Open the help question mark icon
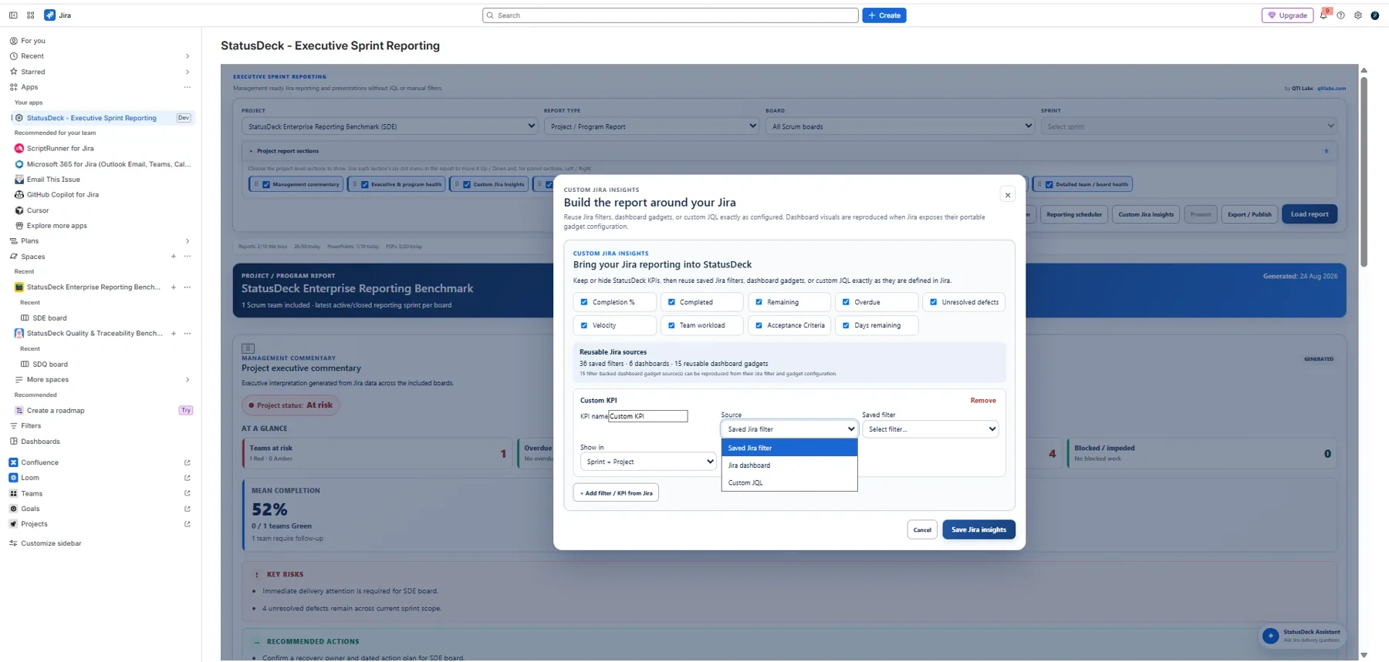Viewport: 1389px width, 662px height. coord(1341,15)
